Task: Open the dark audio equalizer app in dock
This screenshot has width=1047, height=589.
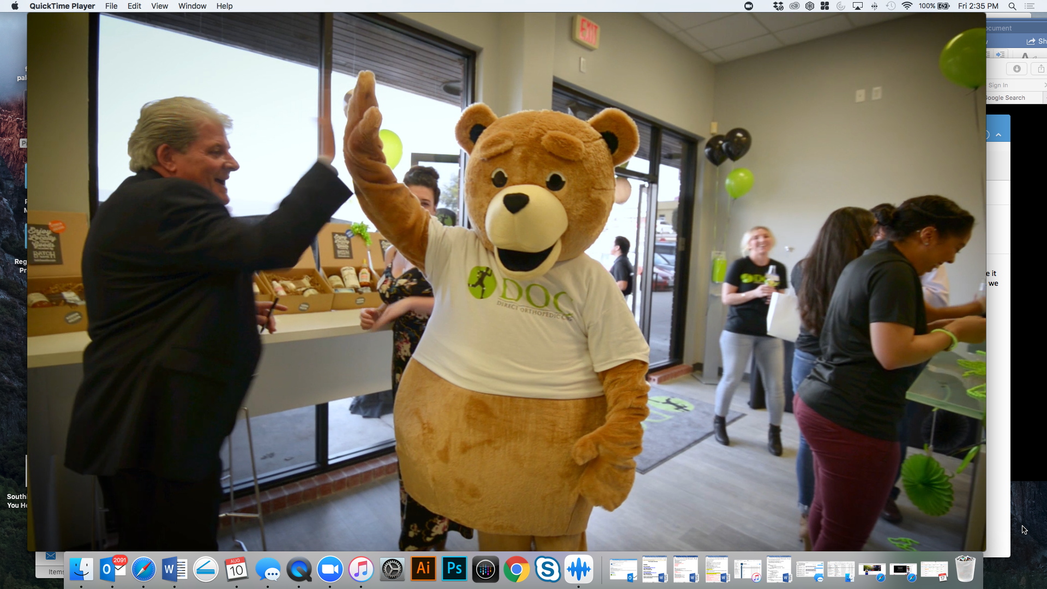Action: [485, 569]
